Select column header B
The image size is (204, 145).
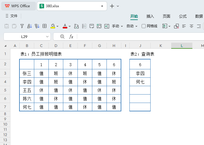[x=27, y=46]
